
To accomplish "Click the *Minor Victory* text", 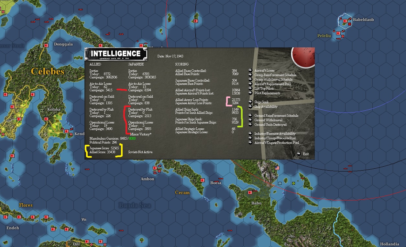I will (140, 134).
